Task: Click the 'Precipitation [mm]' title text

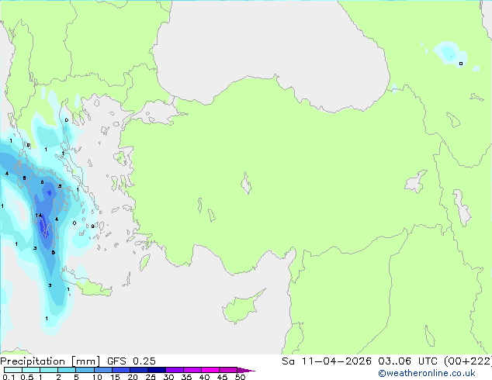Action: 50,361
